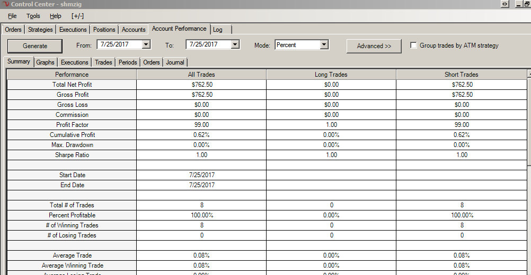Open the From date dropdown arrow
The height and width of the screenshot is (275, 531).
(x=146, y=44)
